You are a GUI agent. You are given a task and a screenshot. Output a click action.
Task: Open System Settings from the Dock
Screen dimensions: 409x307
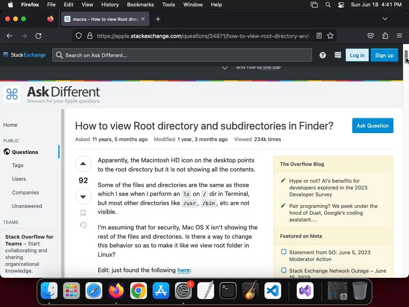[x=183, y=291]
